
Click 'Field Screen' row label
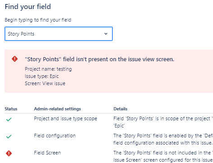tap(47, 153)
